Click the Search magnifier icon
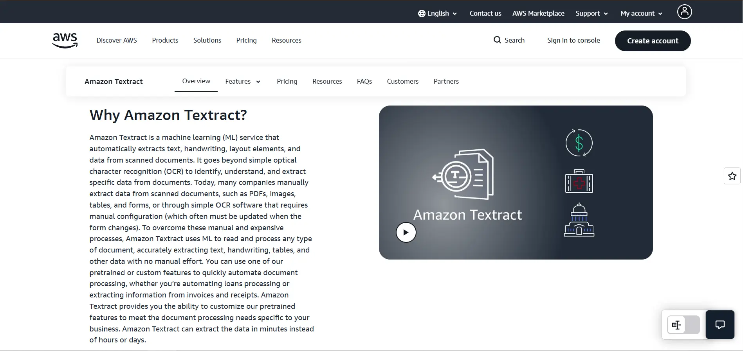The width and height of the screenshot is (743, 351). 497,40
